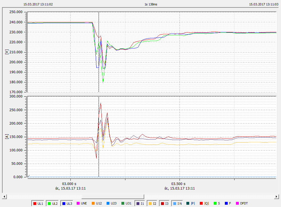Viewport: 281px width, 207px height.
Task: Enable the U31 channel in legend
Action: (126, 203)
